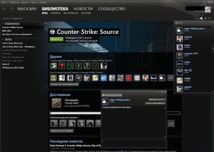
Task: Open the ВСЕ ИГРЫ filter dropdown
Action: 18,18
